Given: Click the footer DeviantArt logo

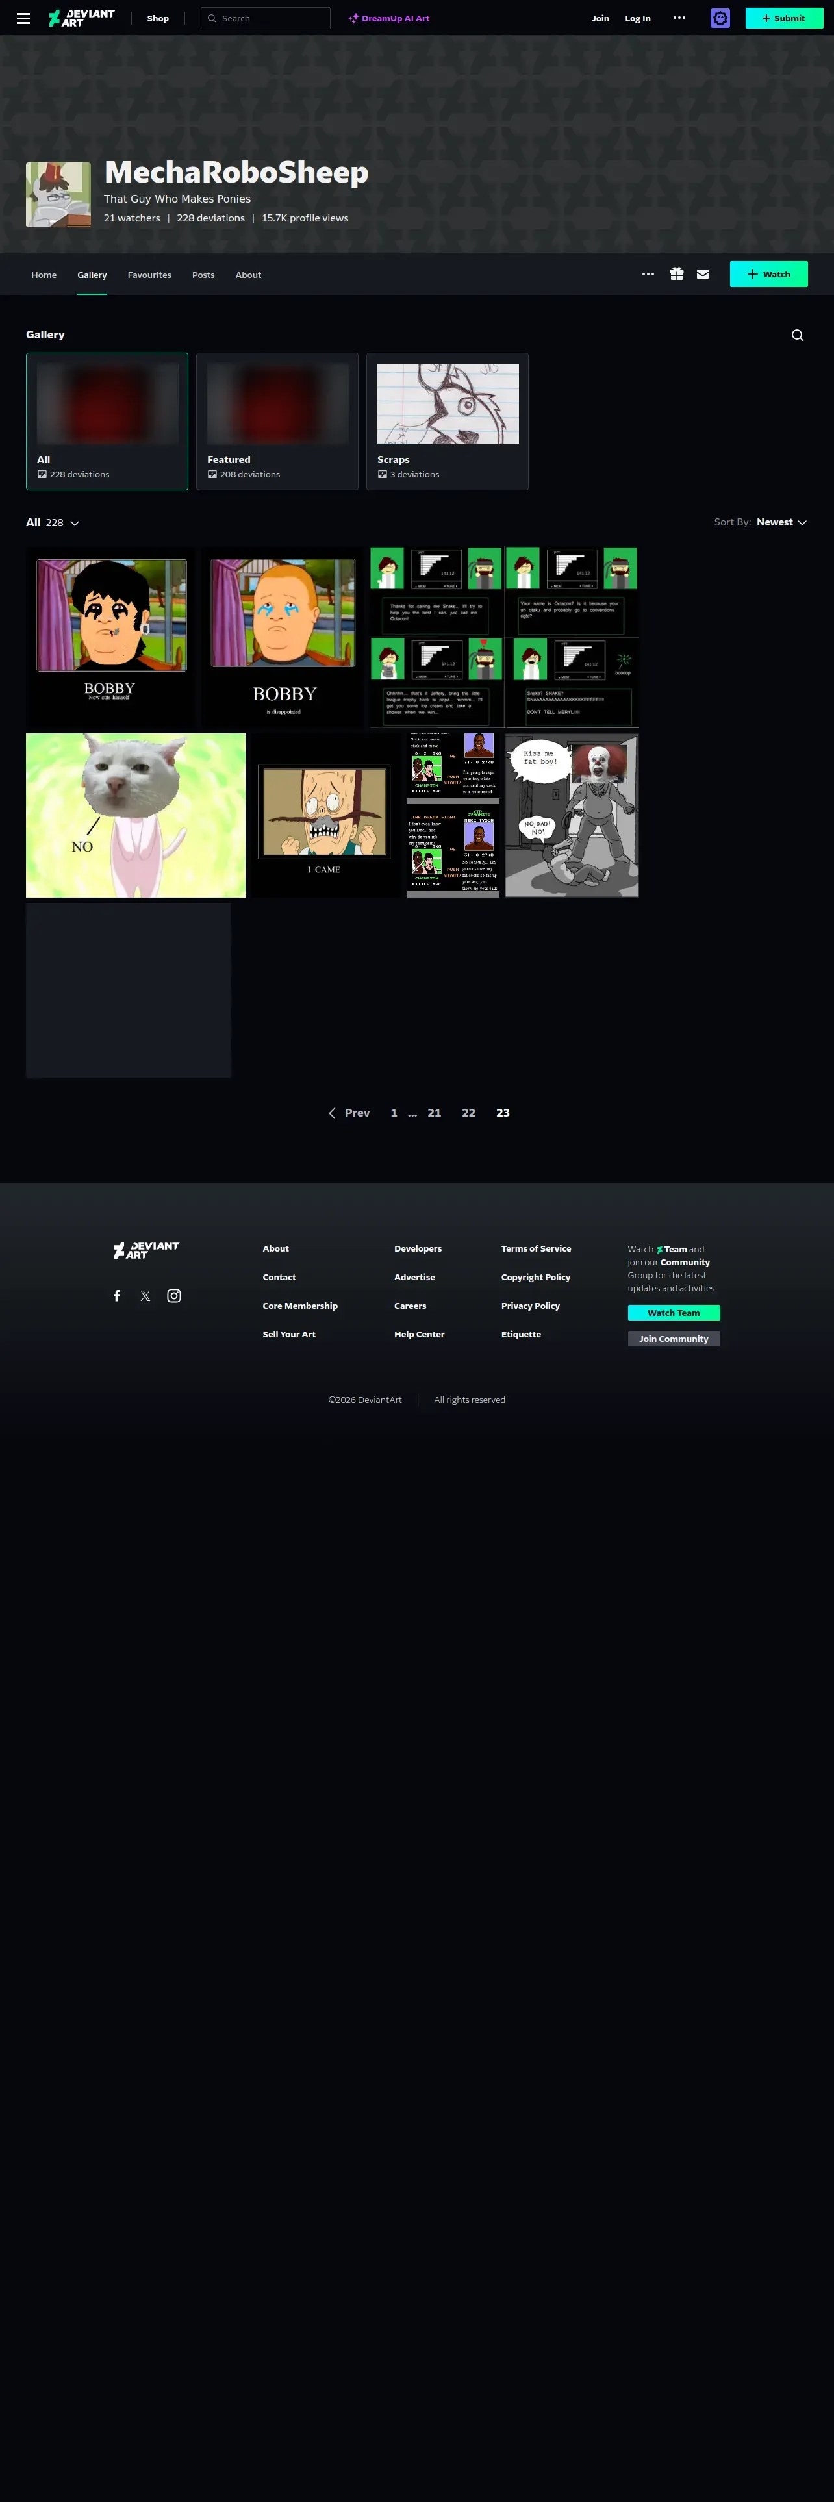Looking at the screenshot, I should click(x=147, y=1250).
